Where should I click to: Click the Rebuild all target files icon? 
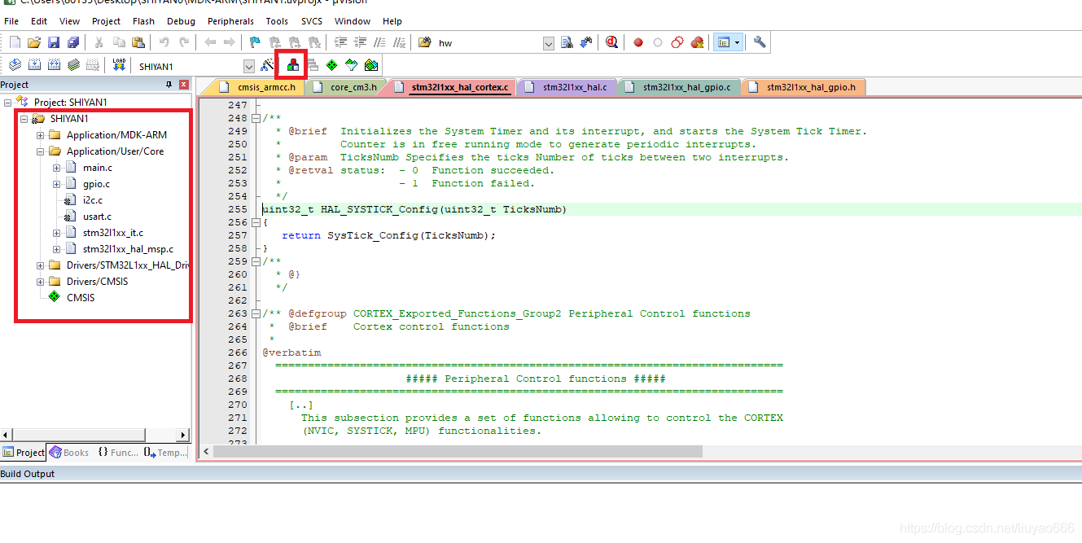[54, 65]
